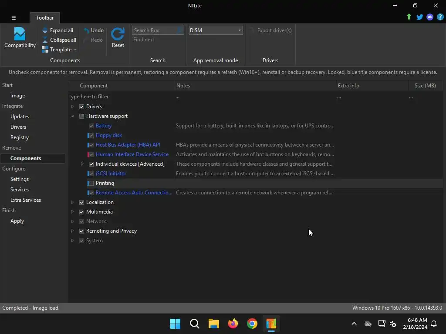Open notifications bell

pos(434,324)
